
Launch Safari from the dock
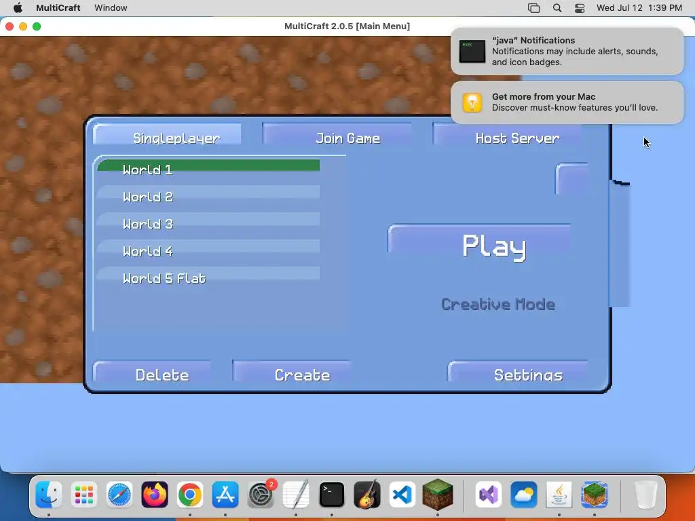point(119,495)
